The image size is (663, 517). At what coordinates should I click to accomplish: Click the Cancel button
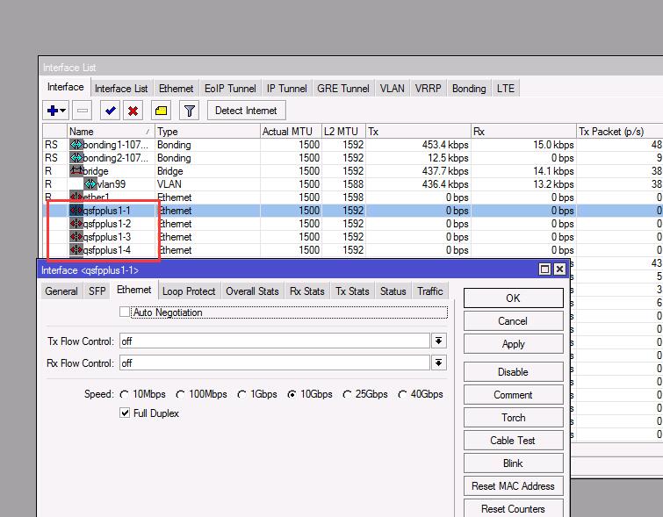(x=514, y=321)
